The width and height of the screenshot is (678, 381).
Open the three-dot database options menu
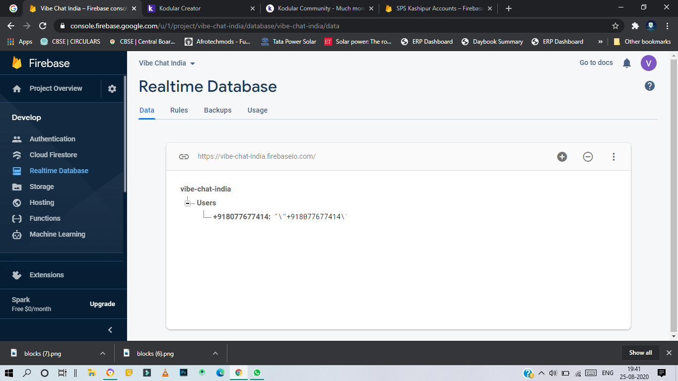click(x=613, y=157)
